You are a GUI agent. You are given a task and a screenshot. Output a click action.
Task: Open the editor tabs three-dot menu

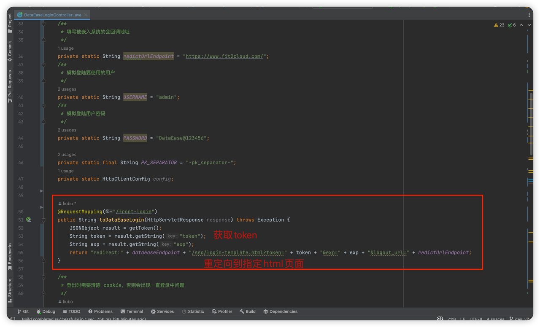tap(529, 15)
